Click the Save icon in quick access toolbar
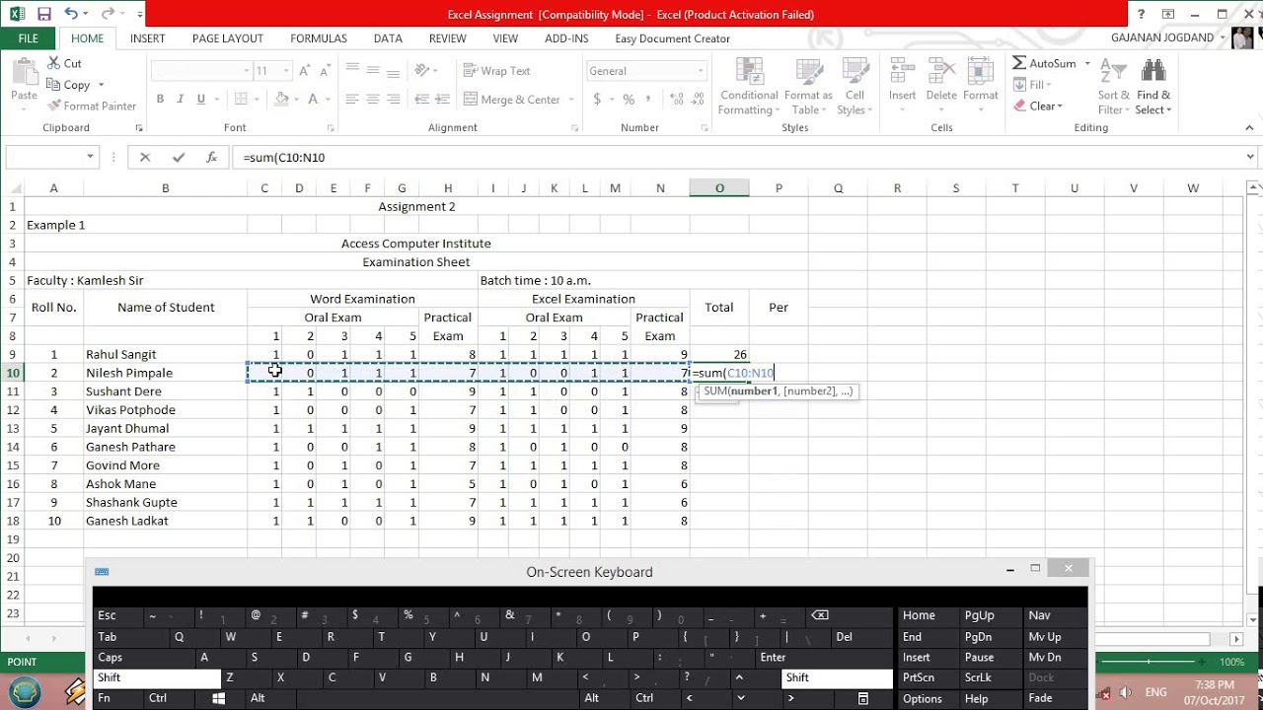The height and width of the screenshot is (710, 1263). pos(44,14)
